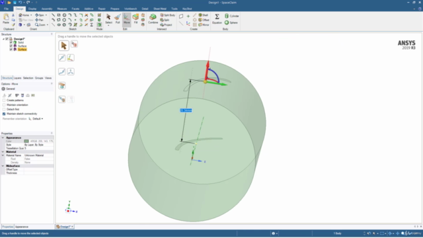Screen dimensions: 423x238
Task: Select the highlighted Surface tree item
Action: pos(22,50)
